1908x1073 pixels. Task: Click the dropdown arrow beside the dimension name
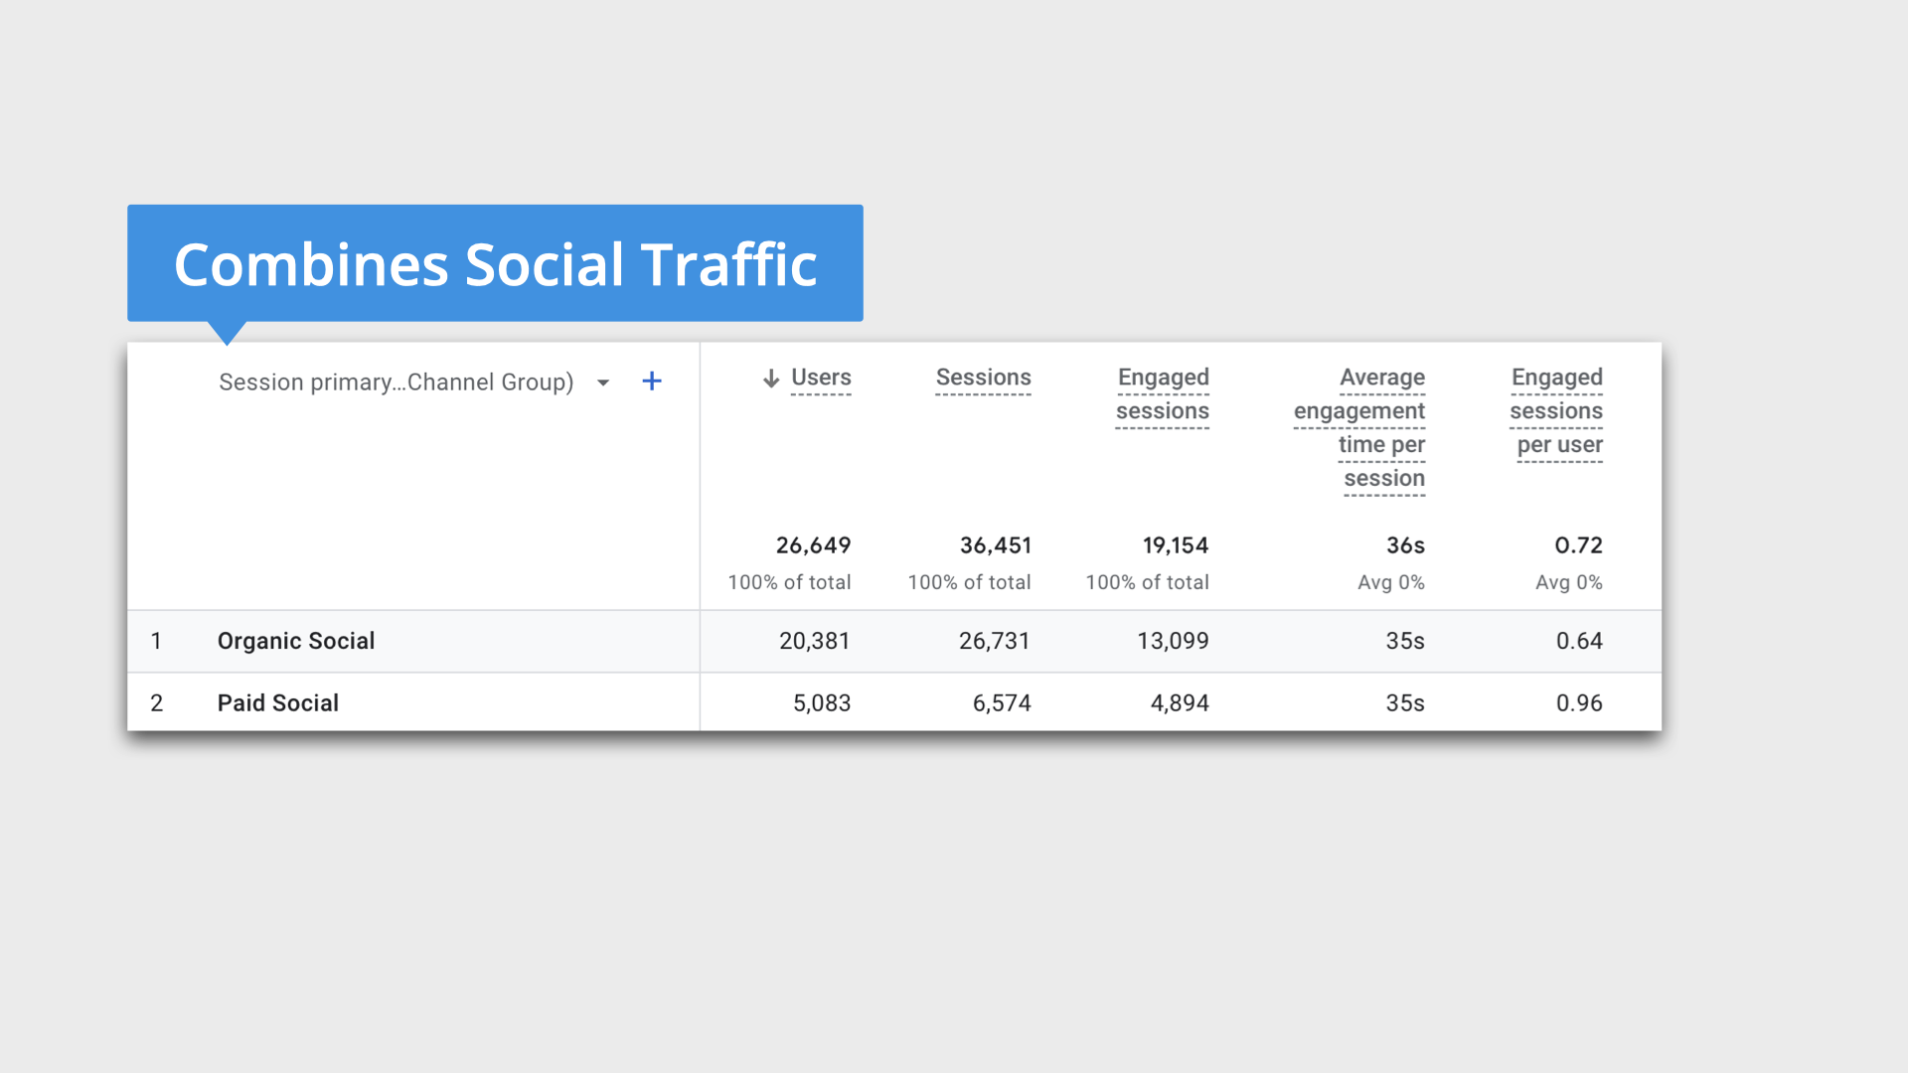coord(603,382)
